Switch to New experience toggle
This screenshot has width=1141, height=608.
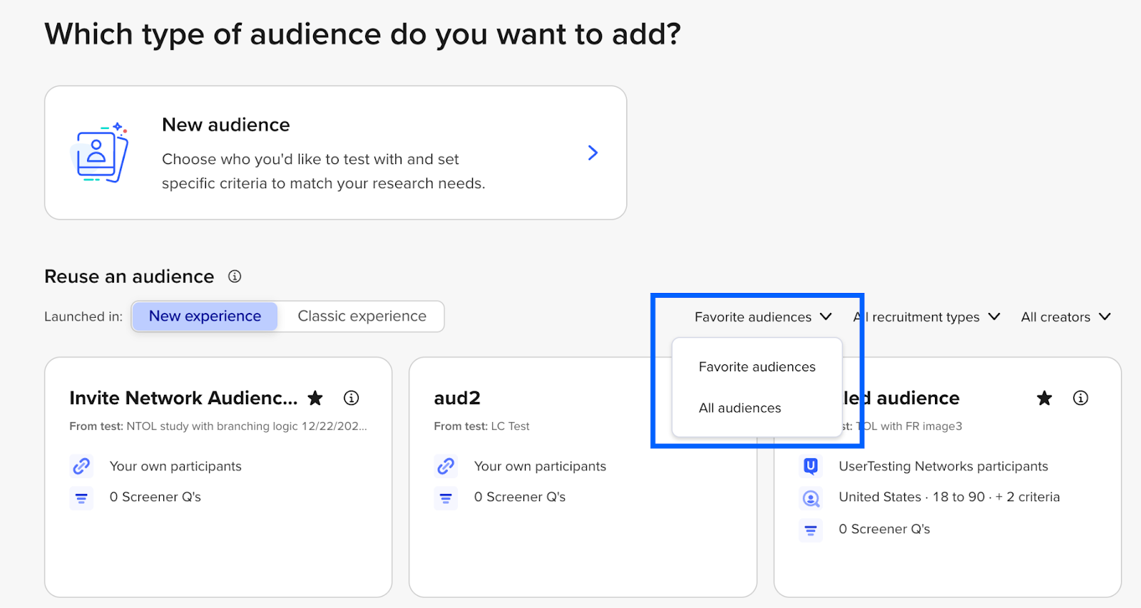point(205,316)
